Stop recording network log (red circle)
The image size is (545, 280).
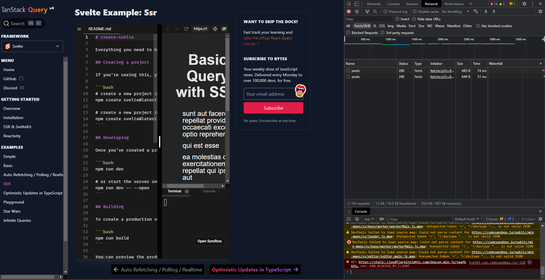pos(349,11)
